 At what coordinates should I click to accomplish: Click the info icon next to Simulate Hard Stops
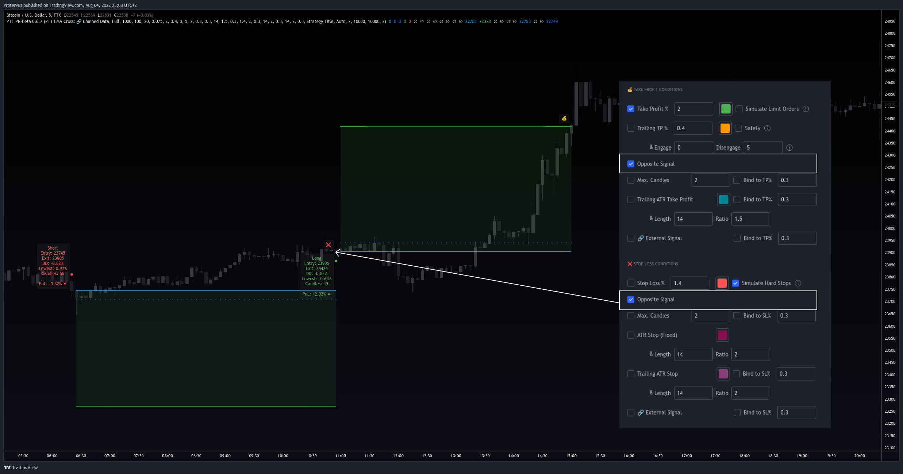[798, 283]
